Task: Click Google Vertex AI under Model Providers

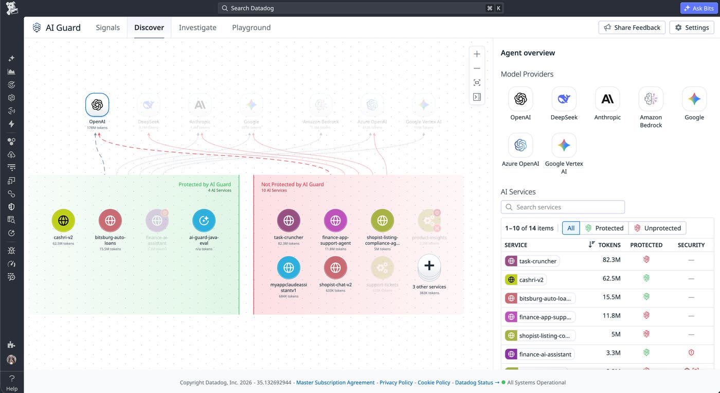Action: (x=564, y=145)
